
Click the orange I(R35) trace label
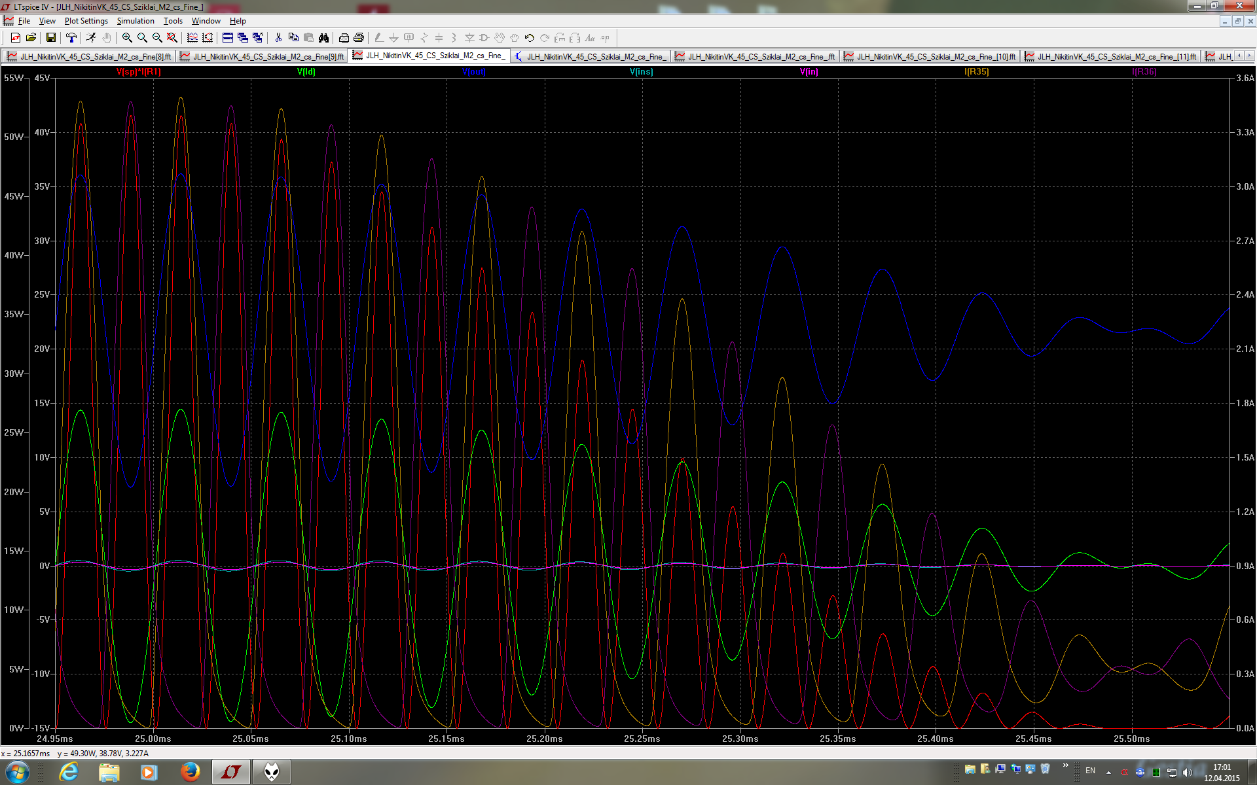point(977,71)
